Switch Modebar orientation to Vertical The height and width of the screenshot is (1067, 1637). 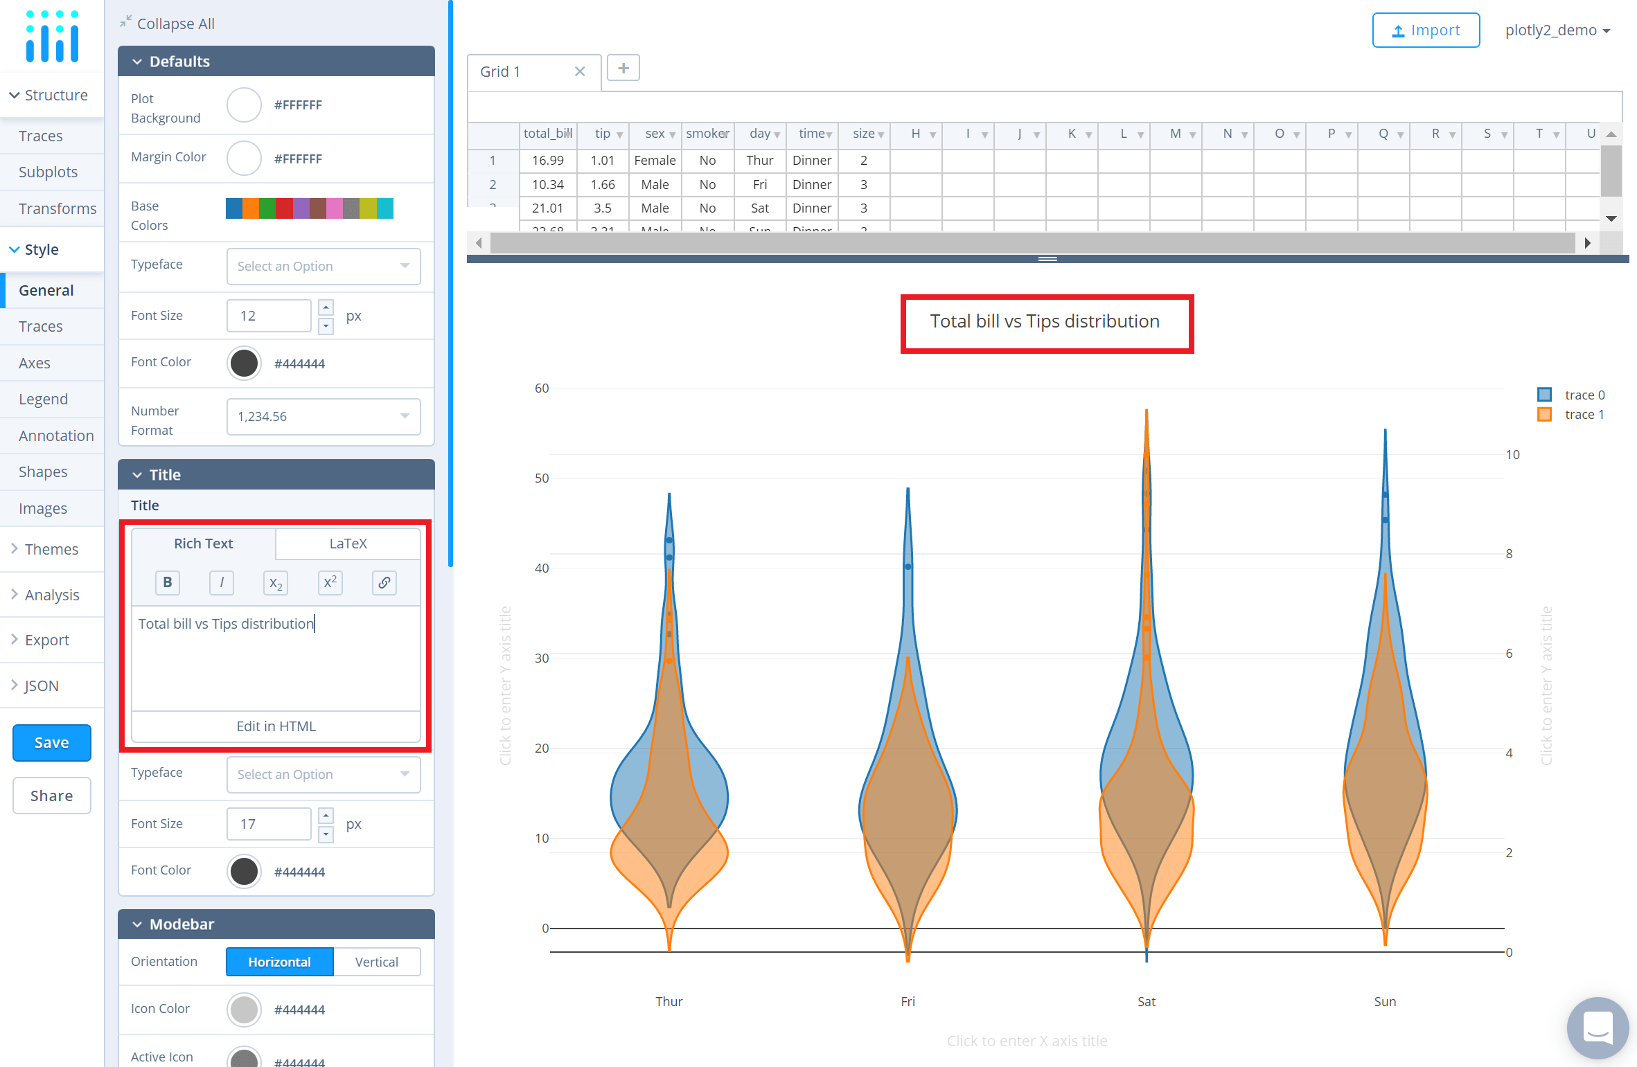376,962
